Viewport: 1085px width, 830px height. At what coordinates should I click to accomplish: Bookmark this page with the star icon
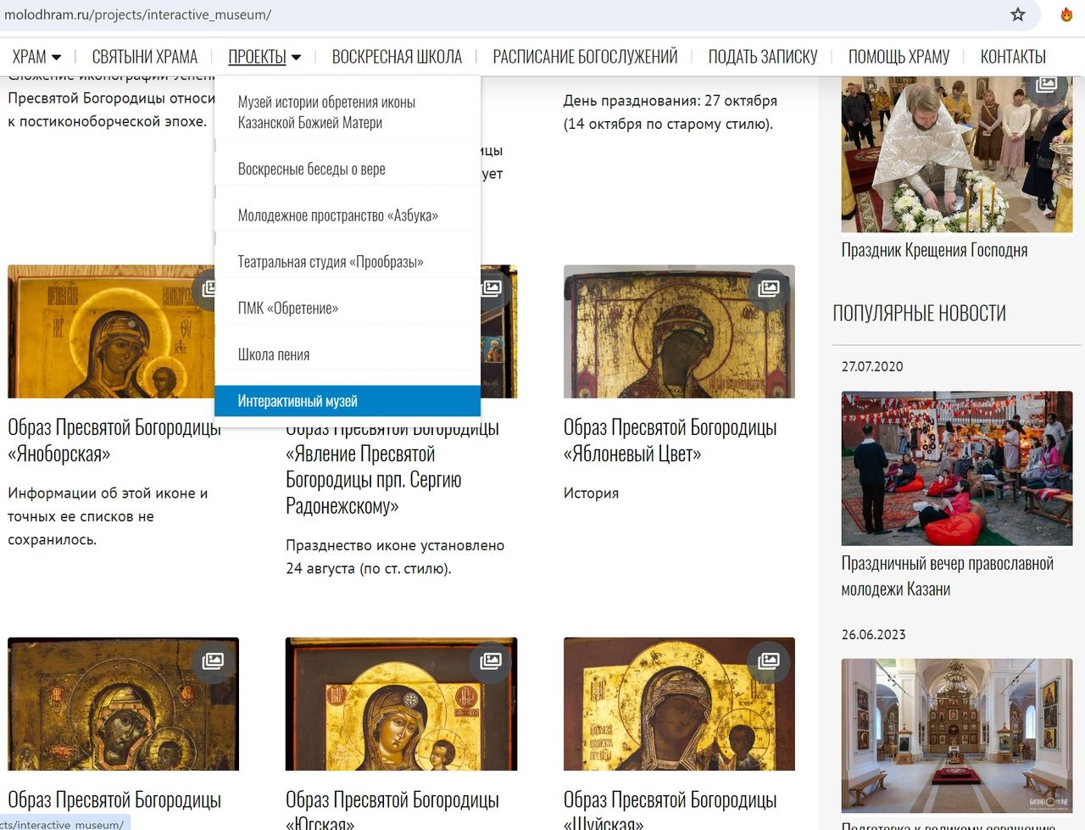[x=1018, y=14]
